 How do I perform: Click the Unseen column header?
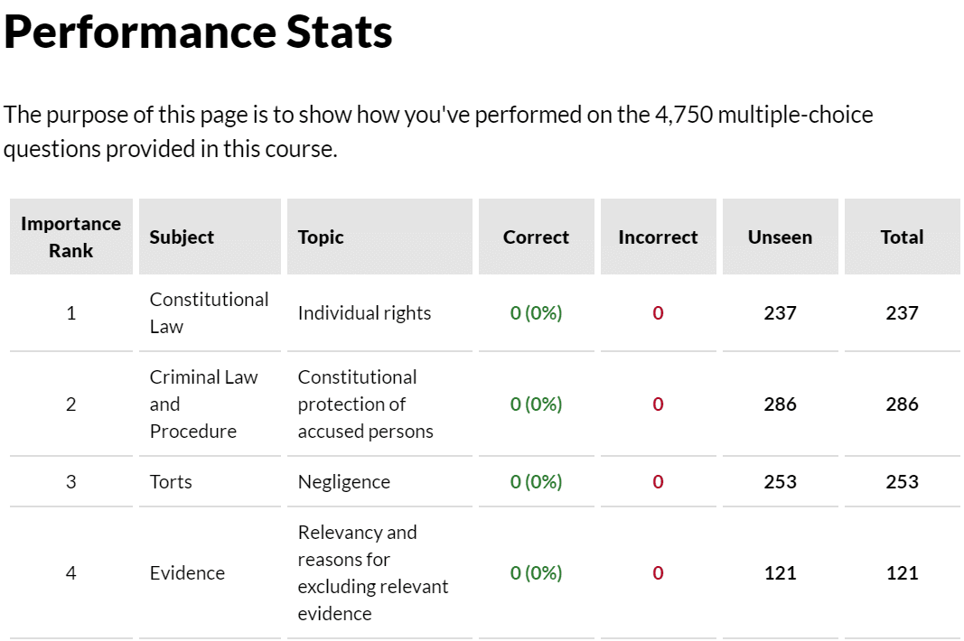coord(780,237)
